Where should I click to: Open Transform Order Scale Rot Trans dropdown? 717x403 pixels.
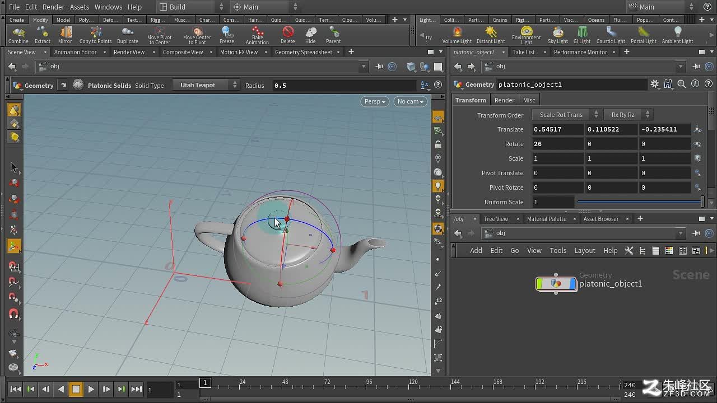566,115
